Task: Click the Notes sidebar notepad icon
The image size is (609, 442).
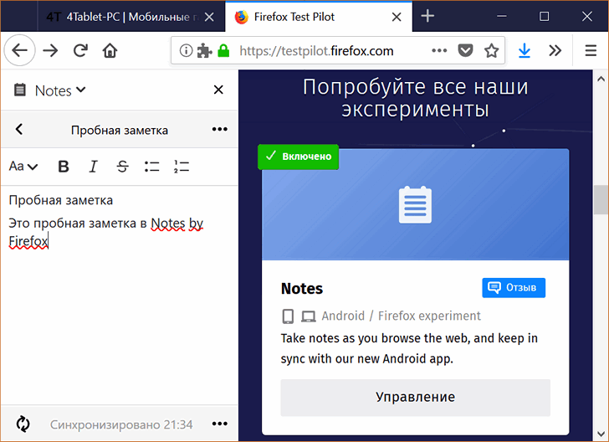Action: pos(20,90)
